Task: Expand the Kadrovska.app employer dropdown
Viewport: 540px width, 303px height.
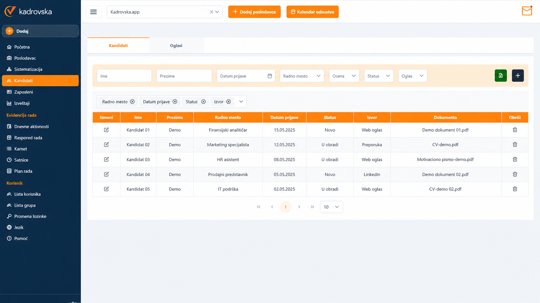Action: 217,12
